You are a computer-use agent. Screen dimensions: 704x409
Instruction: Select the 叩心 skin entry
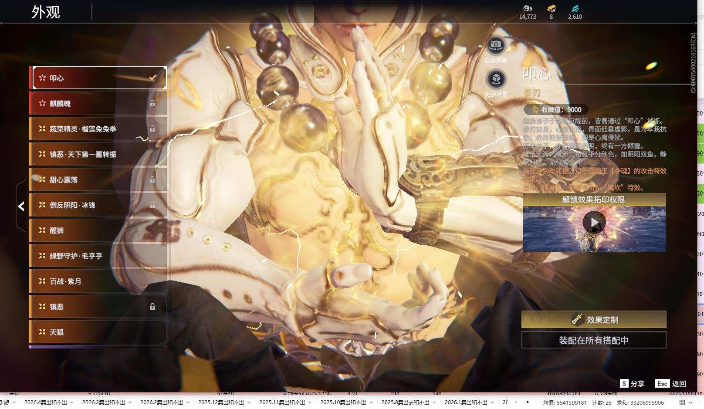pyautogui.click(x=99, y=78)
